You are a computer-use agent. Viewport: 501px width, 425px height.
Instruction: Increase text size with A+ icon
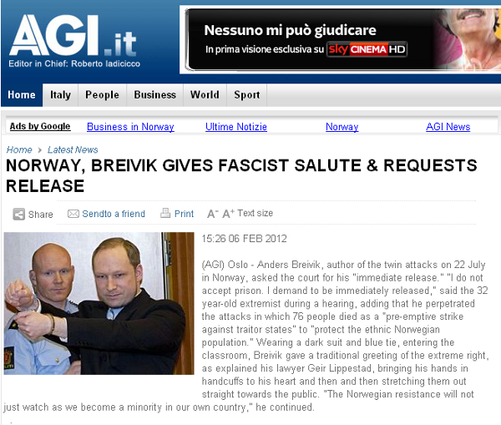point(228,213)
